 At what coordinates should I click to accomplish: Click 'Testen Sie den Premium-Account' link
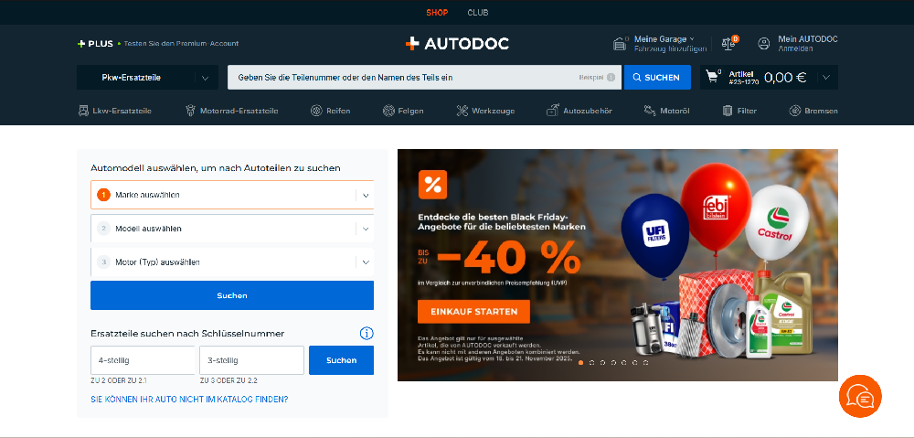tap(181, 43)
